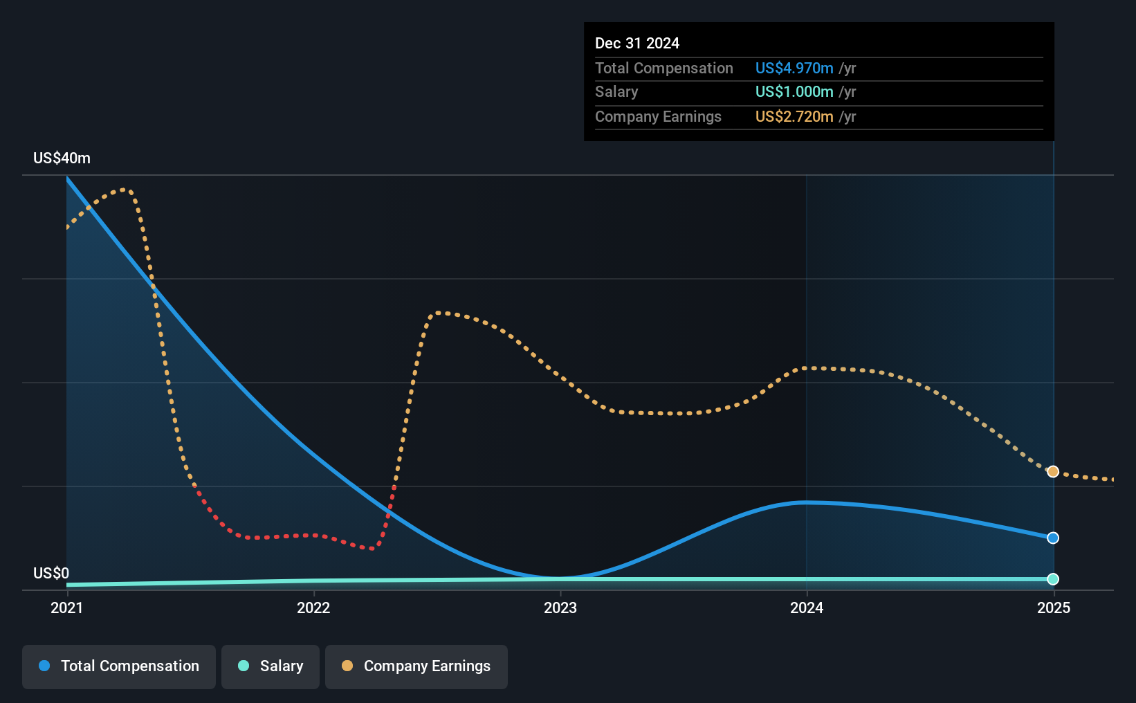The height and width of the screenshot is (703, 1136).
Task: Click the US$1.000m salary value
Action: [x=794, y=91]
